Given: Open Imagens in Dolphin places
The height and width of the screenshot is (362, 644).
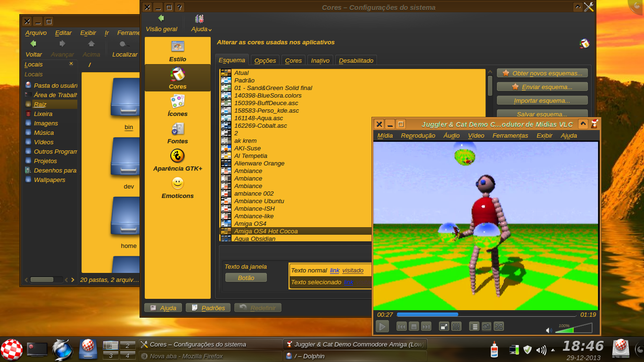Looking at the screenshot, I should [x=50, y=123].
